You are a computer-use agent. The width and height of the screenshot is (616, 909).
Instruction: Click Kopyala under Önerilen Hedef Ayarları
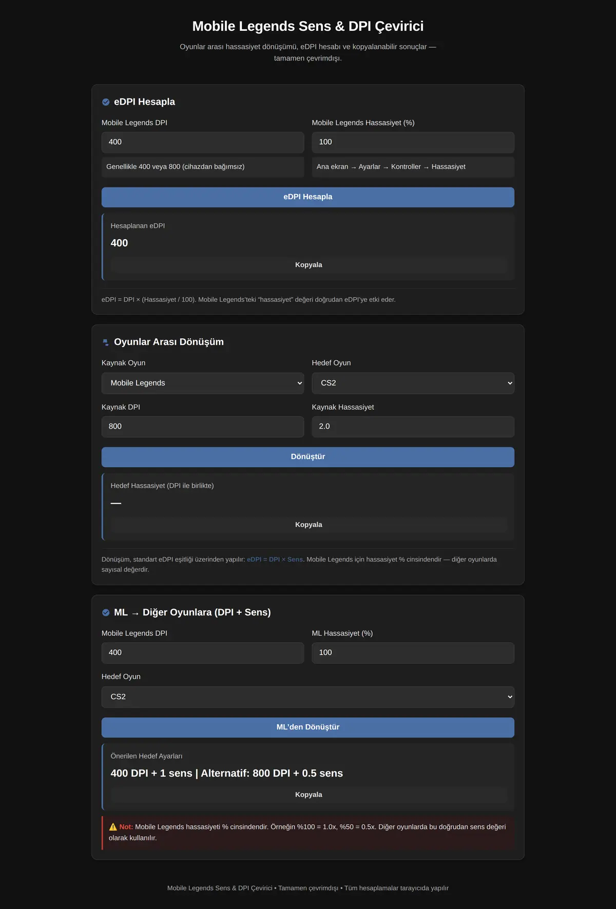tap(309, 795)
